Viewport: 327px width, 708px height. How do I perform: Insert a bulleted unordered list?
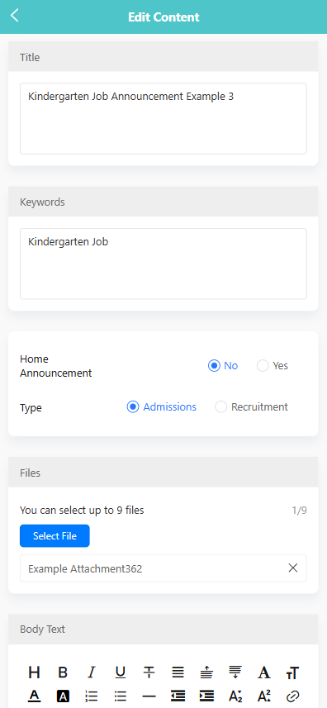click(120, 696)
